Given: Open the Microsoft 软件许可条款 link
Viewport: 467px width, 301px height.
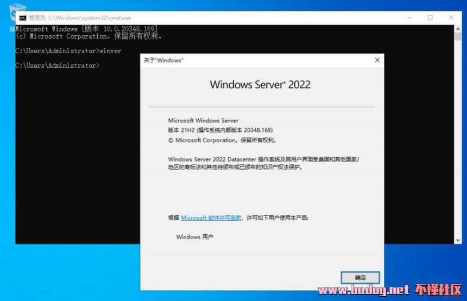Looking at the screenshot, I should [211, 217].
